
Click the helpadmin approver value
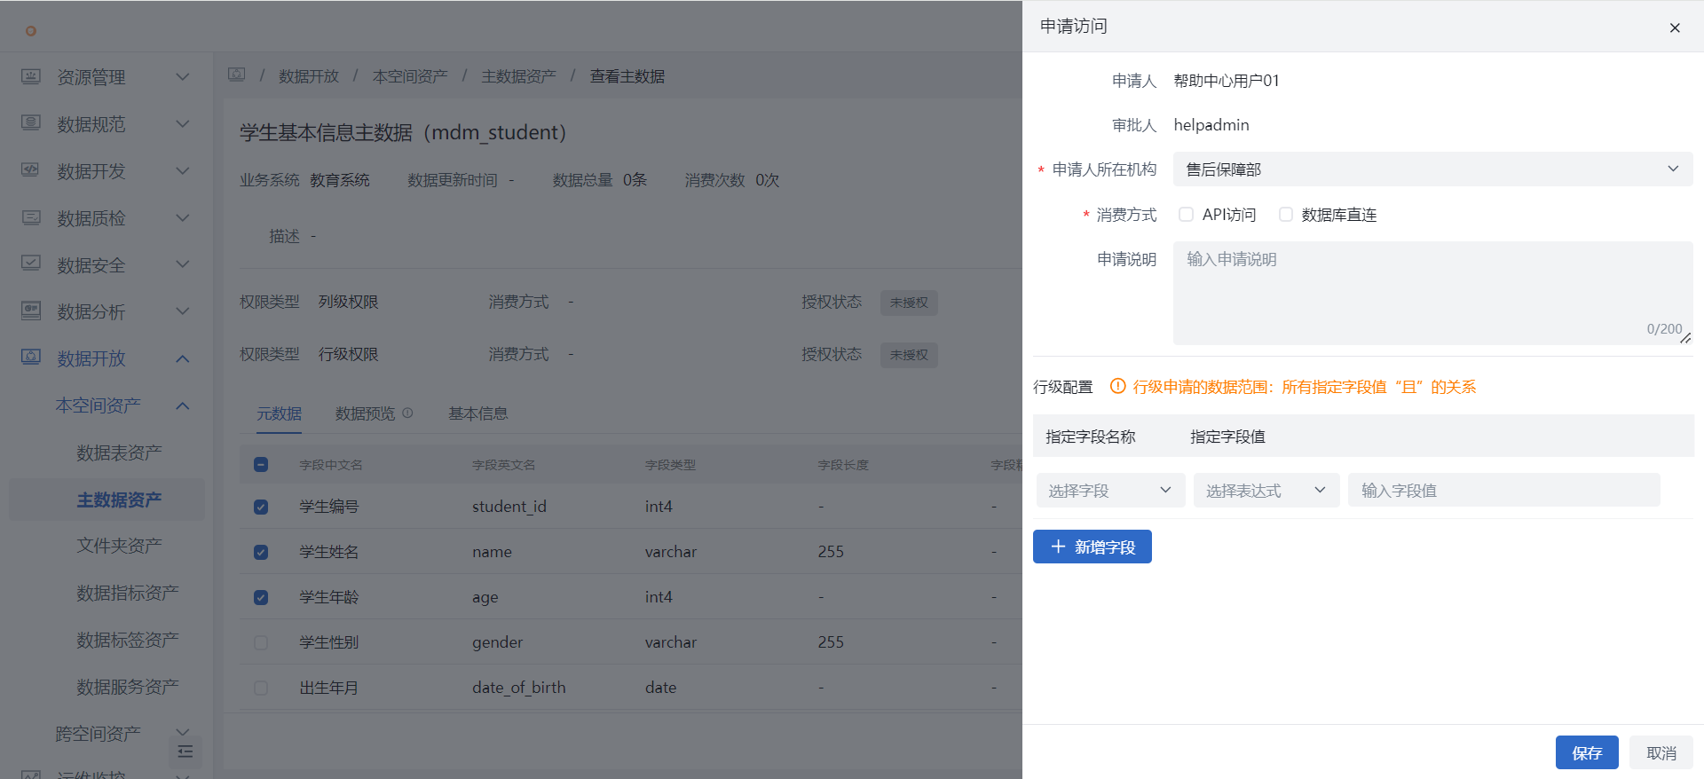(1211, 125)
